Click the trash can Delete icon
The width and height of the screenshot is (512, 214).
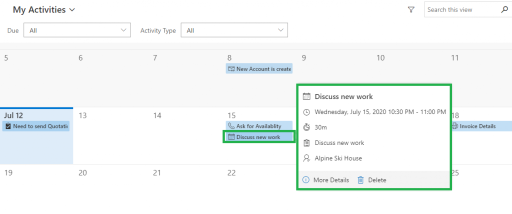[x=360, y=180]
